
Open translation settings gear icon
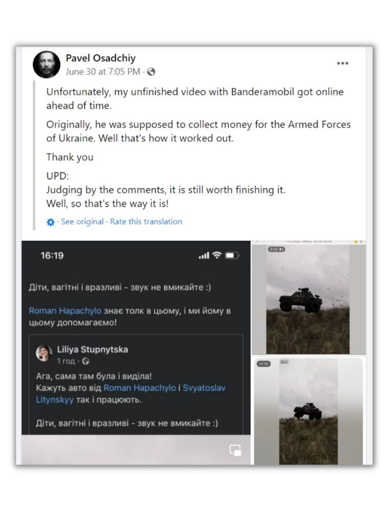point(50,222)
